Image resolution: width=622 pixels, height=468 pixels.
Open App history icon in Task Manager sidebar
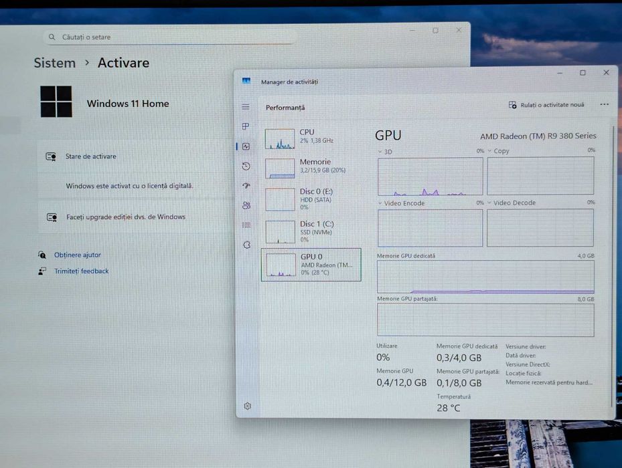tap(246, 166)
